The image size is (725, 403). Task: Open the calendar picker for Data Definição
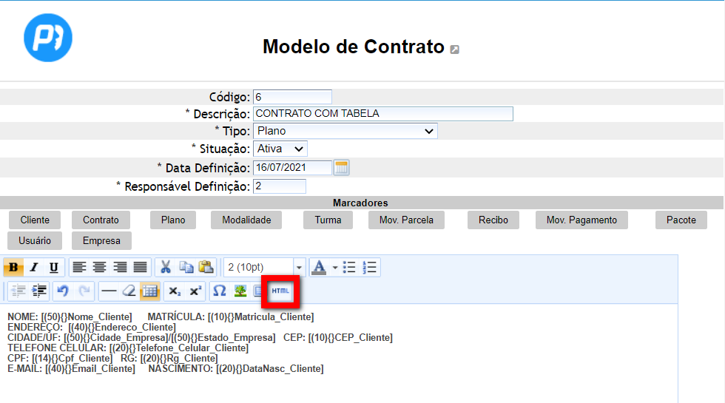click(341, 168)
